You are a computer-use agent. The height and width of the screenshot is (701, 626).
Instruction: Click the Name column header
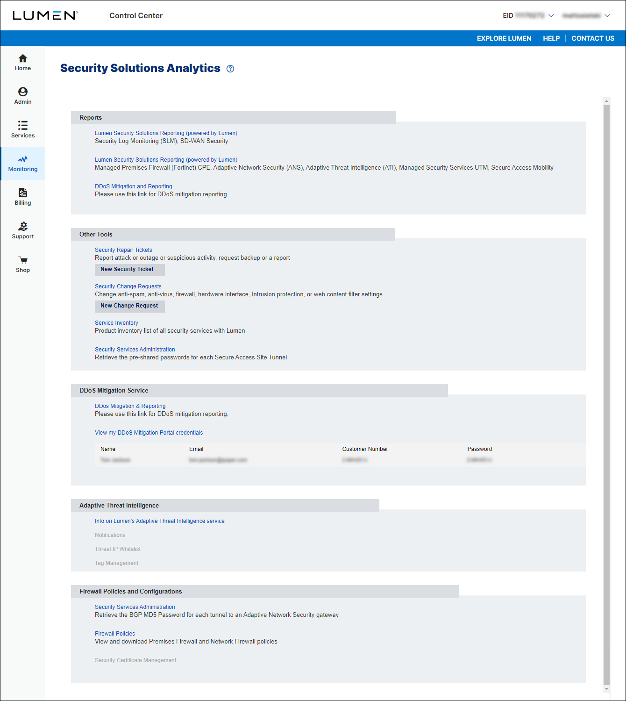[x=108, y=449]
